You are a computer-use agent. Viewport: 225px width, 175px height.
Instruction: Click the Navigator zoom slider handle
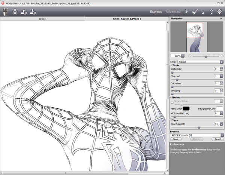pyautogui.click(x=206, y=56)
